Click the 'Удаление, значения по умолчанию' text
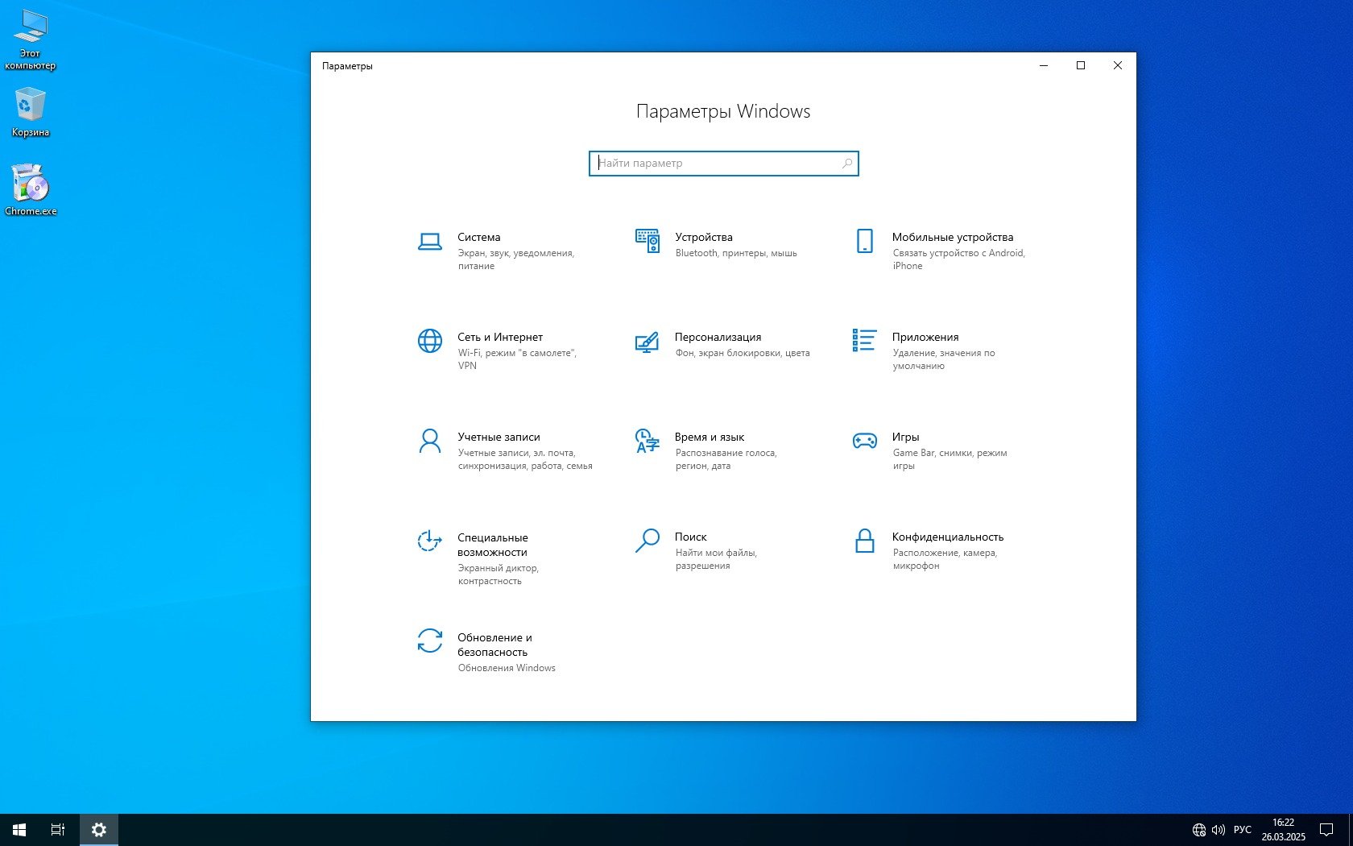This screenshot has width=1353, height=846. pyautogui.click(x=944, y=359)
